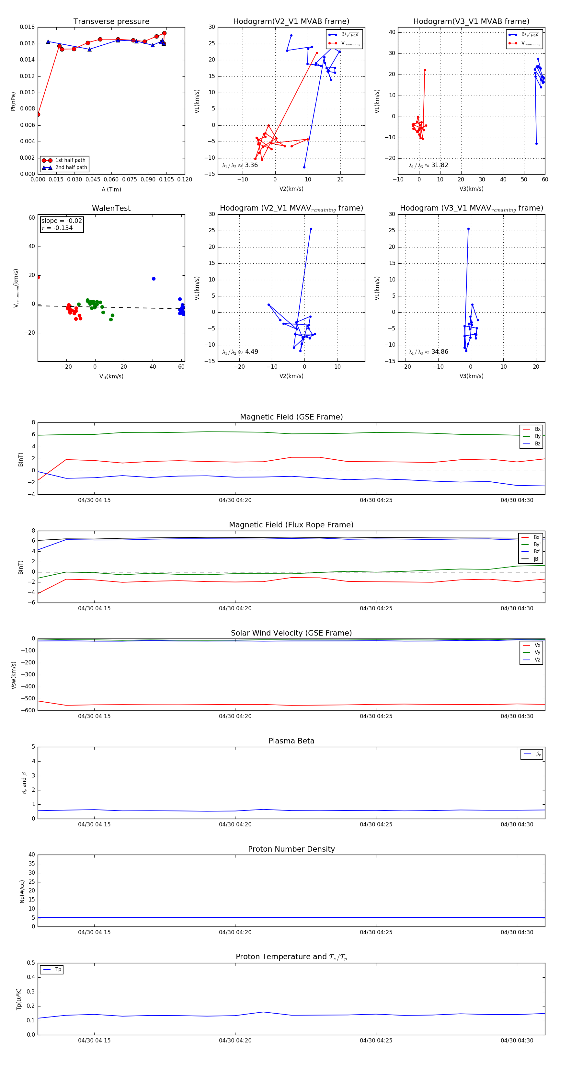Click the 'Pt(nPa)' y-axis label
Screen dimensions: 583x1069
click(x=13, y=101)
